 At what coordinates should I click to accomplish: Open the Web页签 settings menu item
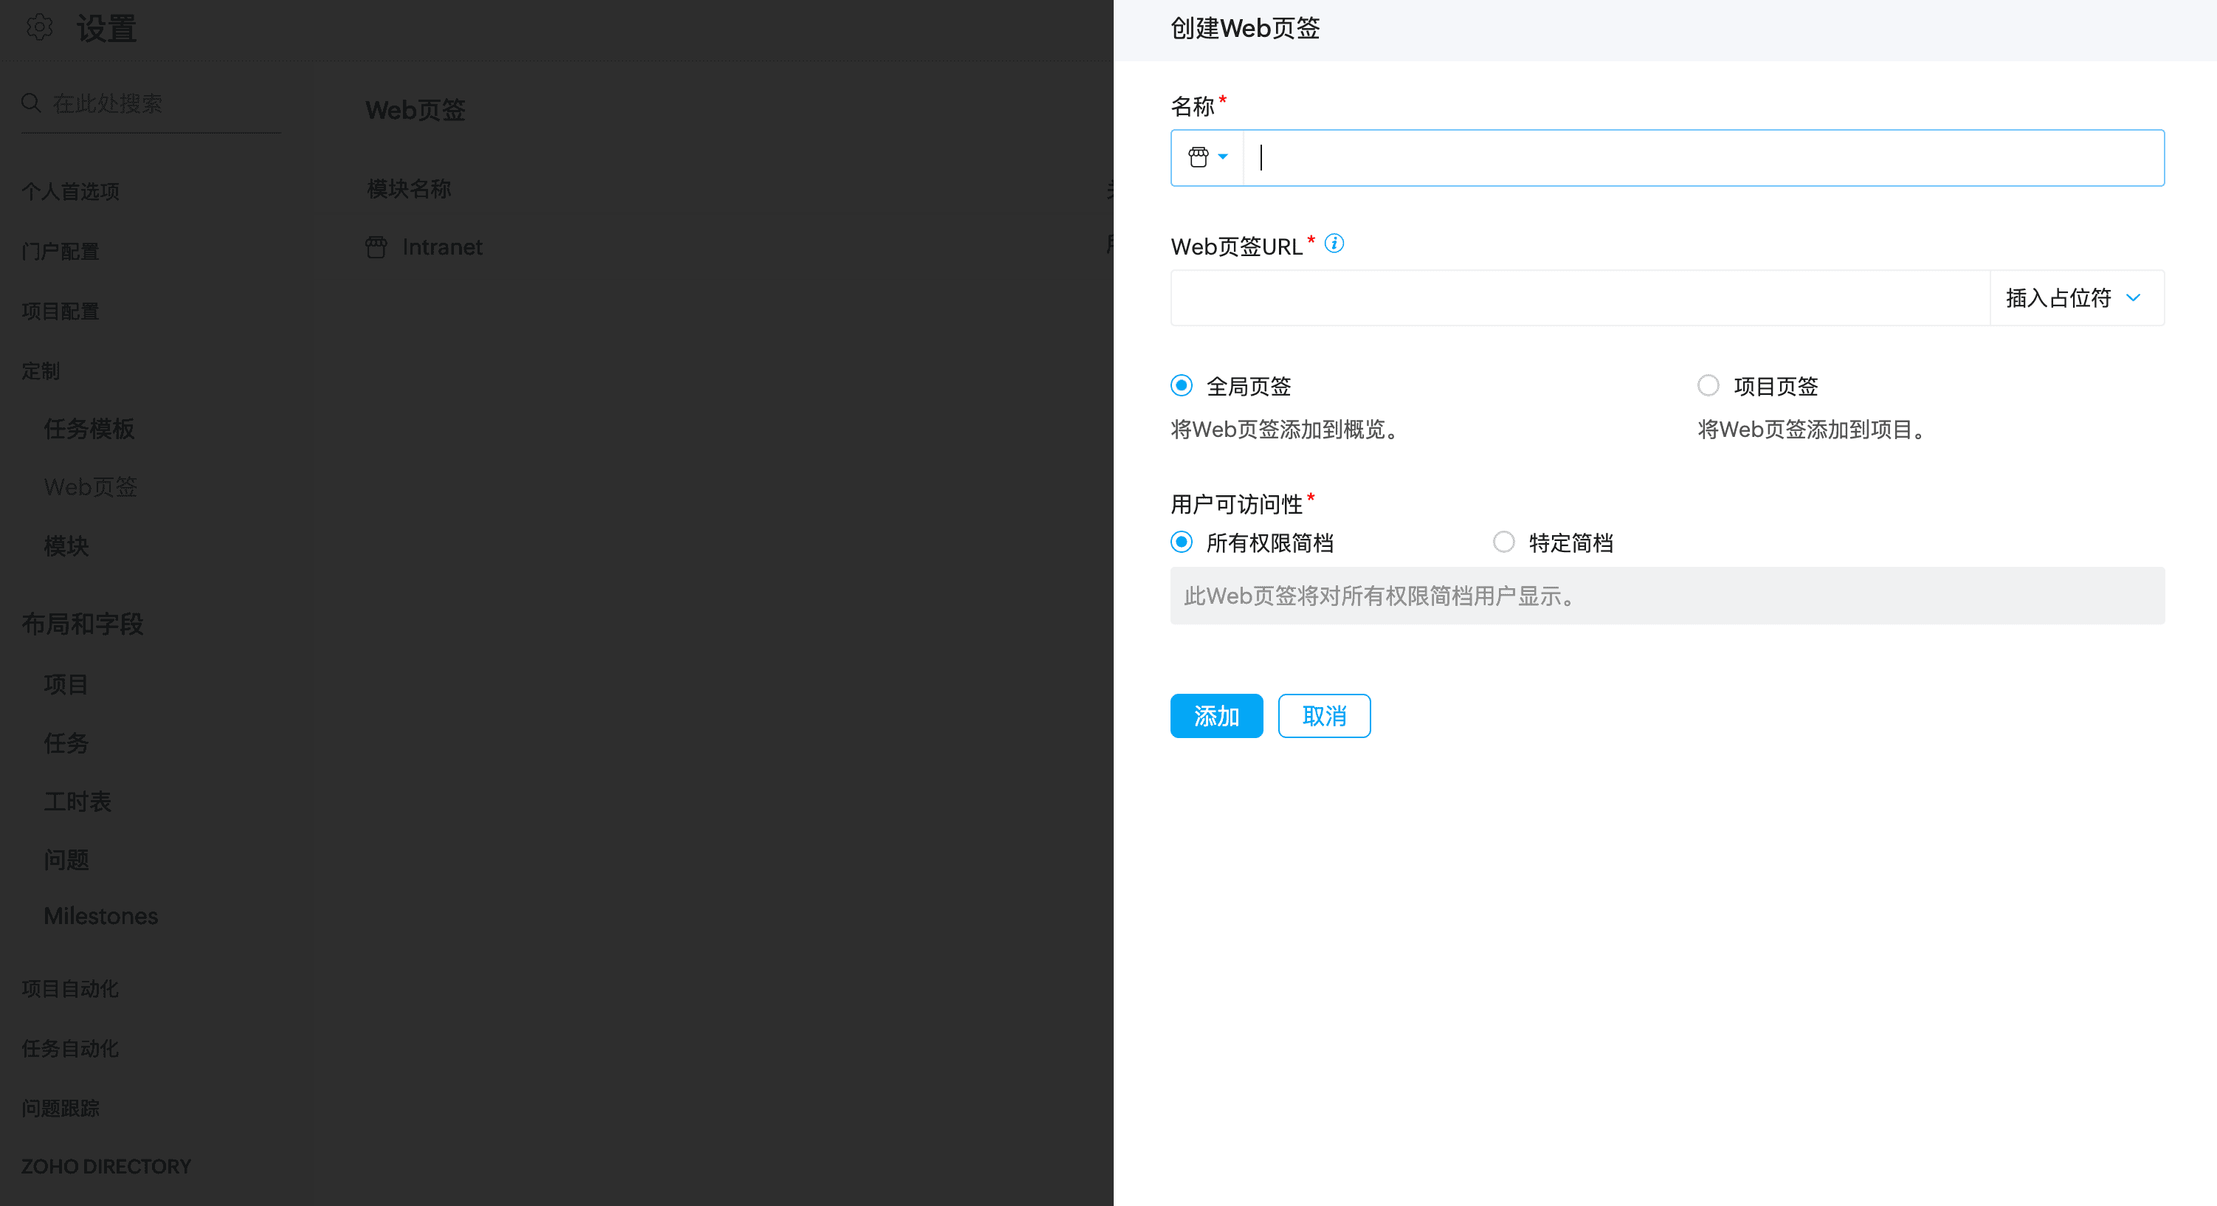point(90,487)
